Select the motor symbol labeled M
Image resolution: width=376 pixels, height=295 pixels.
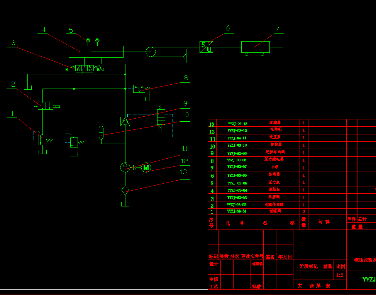[146, 168]
